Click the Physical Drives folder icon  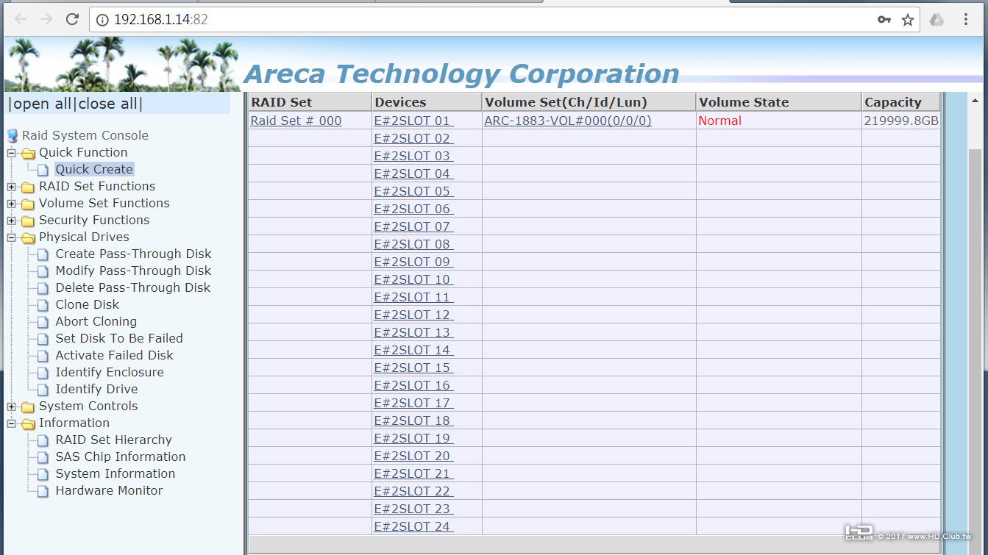pyautogui.click(x=28, y=237)
